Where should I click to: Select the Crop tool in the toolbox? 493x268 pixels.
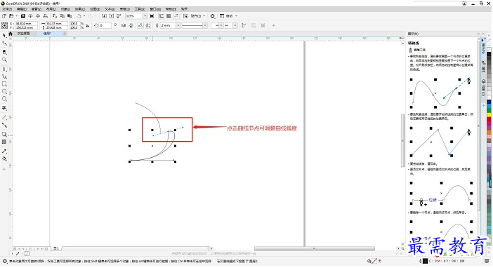click(x=4, y=52)
